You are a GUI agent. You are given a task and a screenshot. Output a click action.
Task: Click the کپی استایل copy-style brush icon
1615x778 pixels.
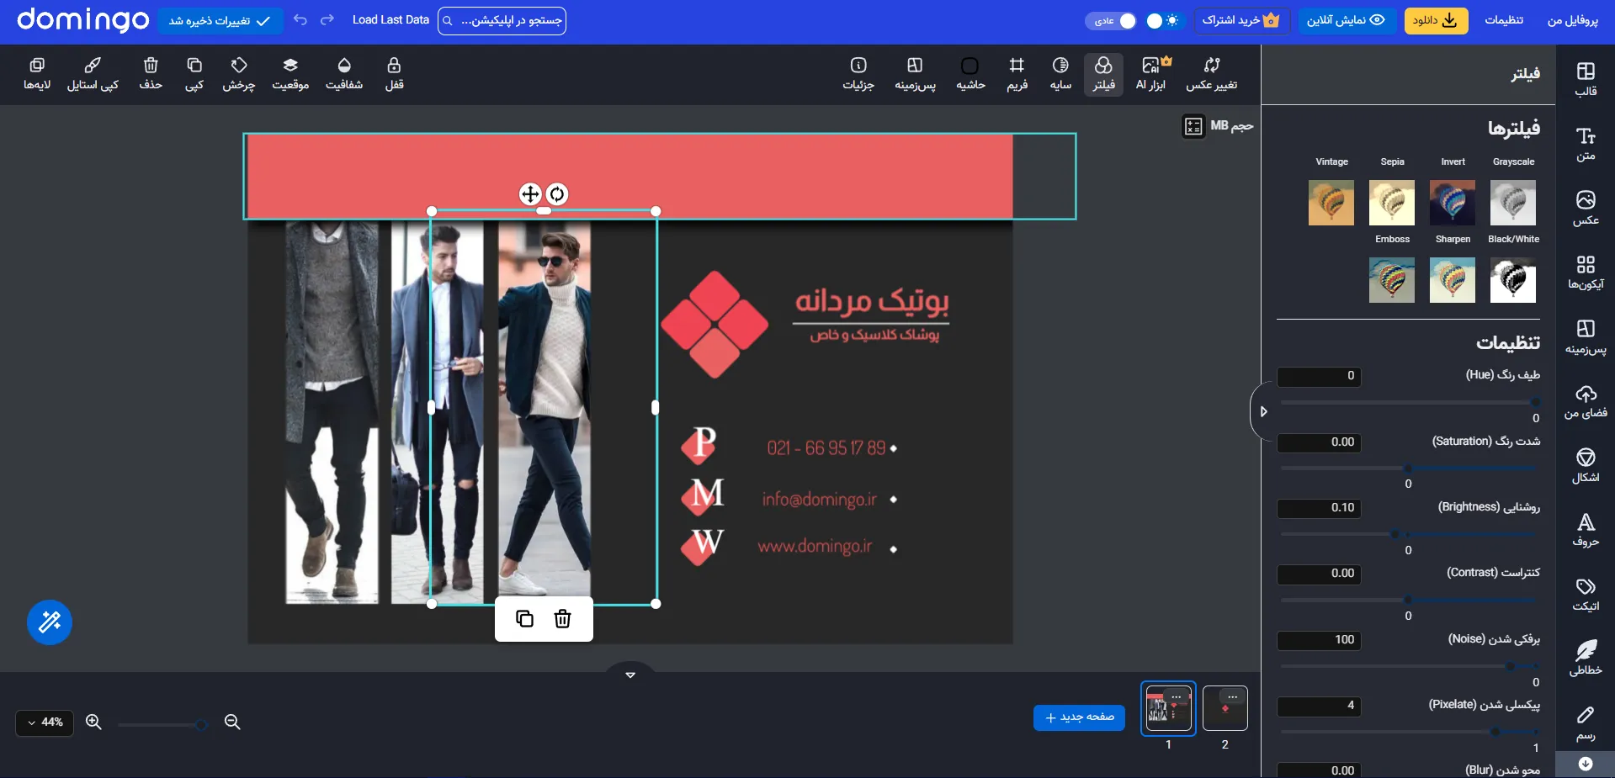coord(93,74)
